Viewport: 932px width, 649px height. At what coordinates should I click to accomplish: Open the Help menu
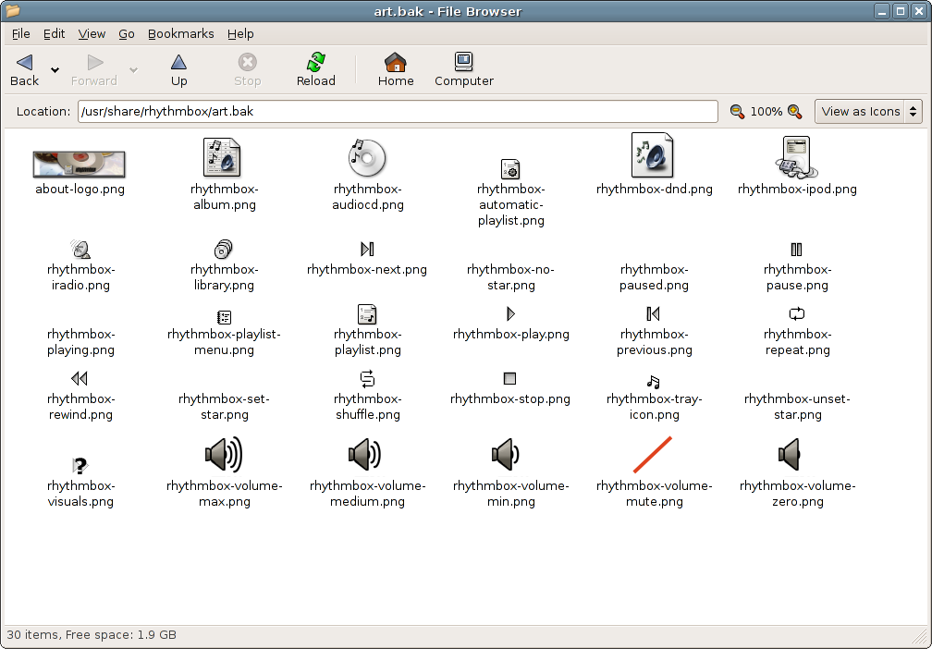click(240, 34)
